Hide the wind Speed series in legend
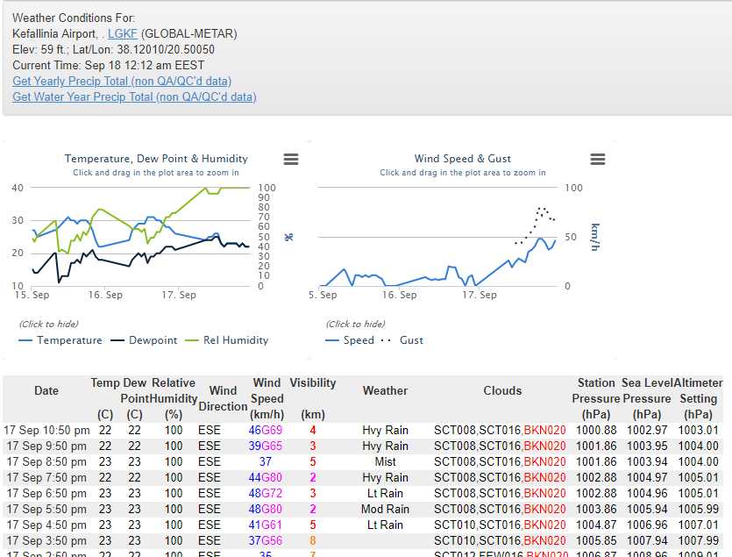This screenshot has height=557, width=732. tap(350, 340)
